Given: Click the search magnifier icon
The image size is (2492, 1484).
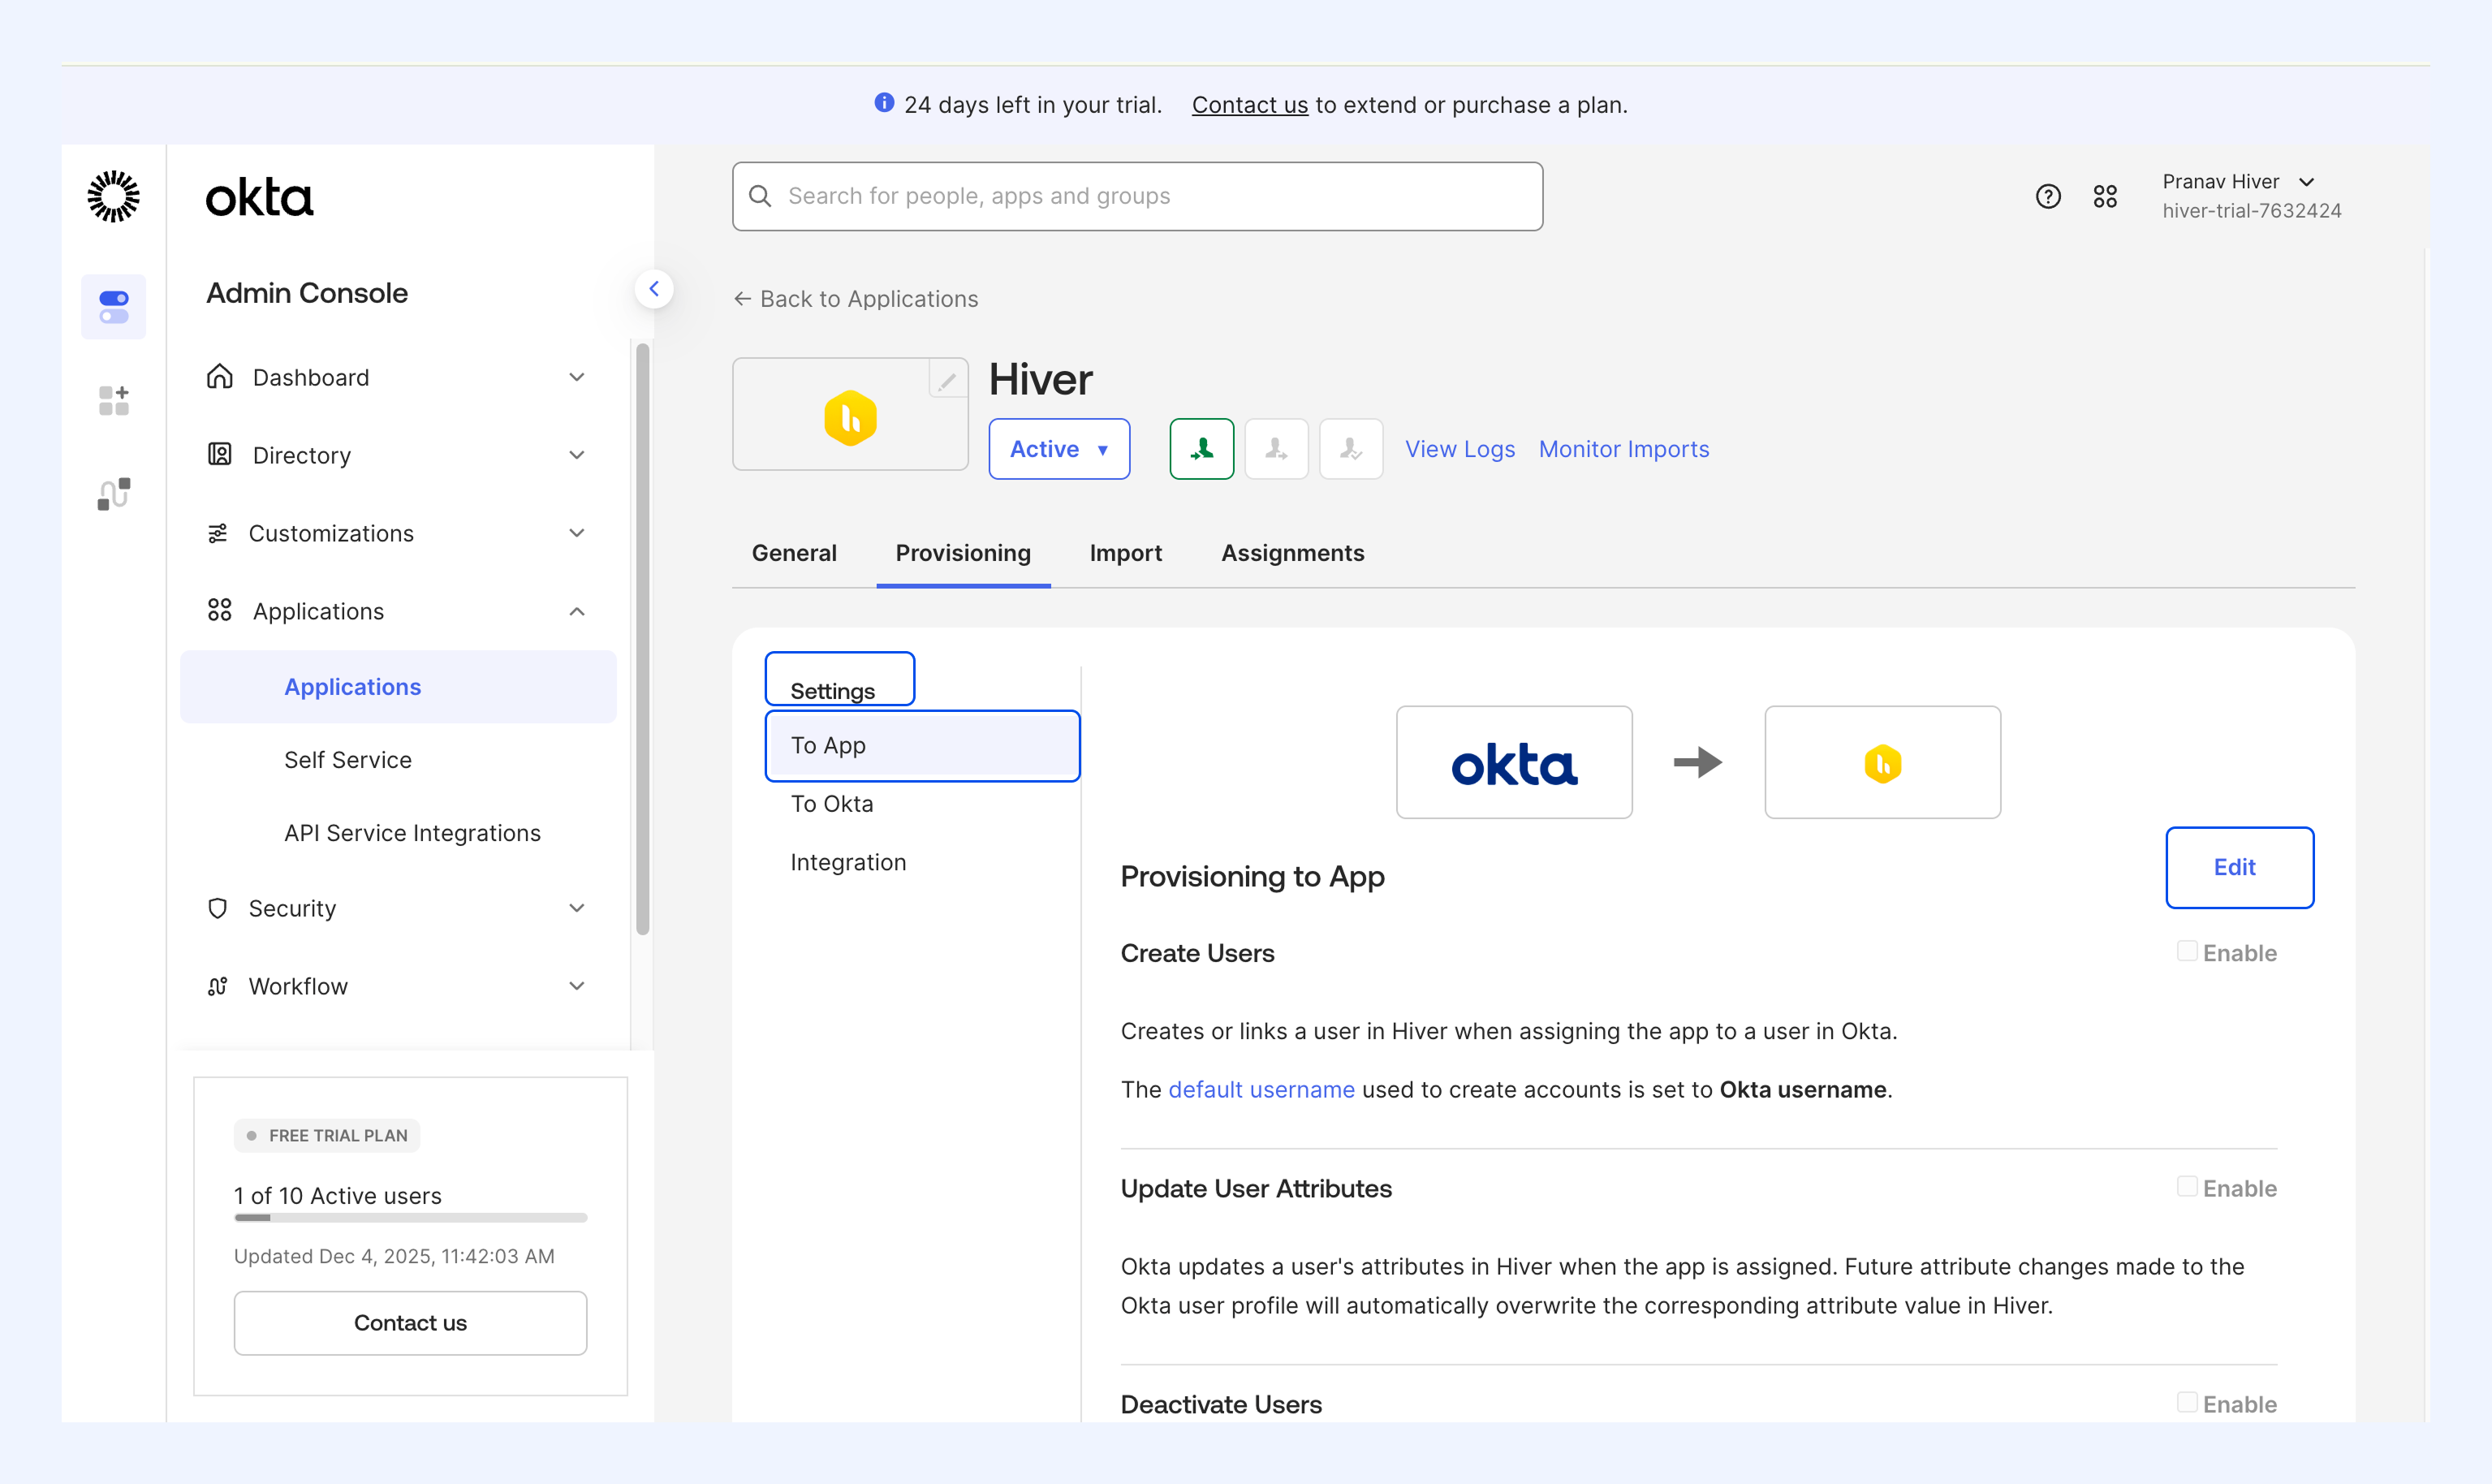Looking at the screenshot, I should pos(761,196).
